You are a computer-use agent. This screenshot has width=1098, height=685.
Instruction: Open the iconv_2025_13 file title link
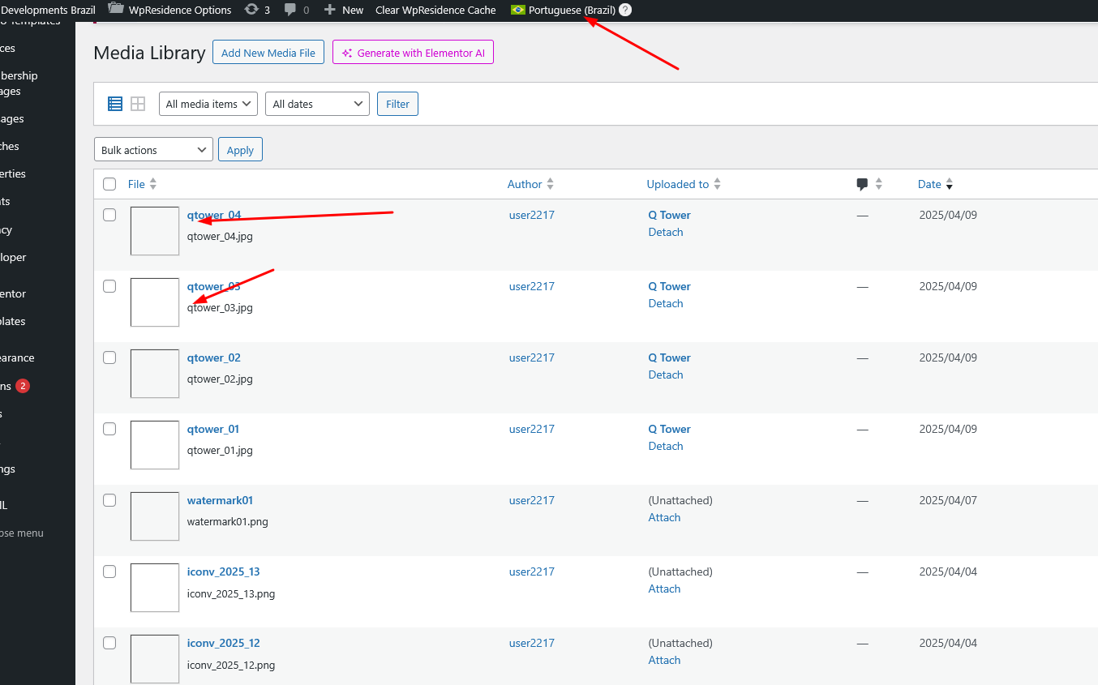click(224, 572)
